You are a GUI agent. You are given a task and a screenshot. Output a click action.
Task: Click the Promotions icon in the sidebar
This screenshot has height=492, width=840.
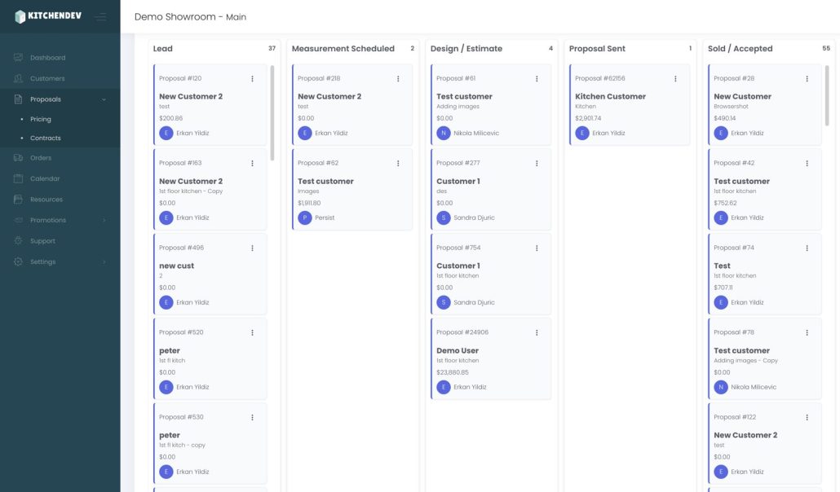[x=18, y=220]
